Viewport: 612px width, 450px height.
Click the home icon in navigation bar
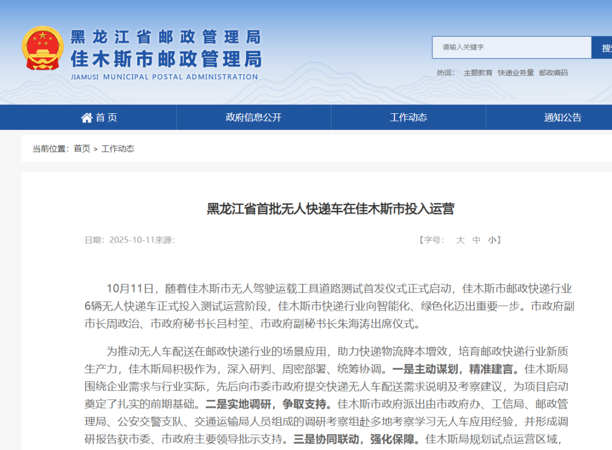86,117
